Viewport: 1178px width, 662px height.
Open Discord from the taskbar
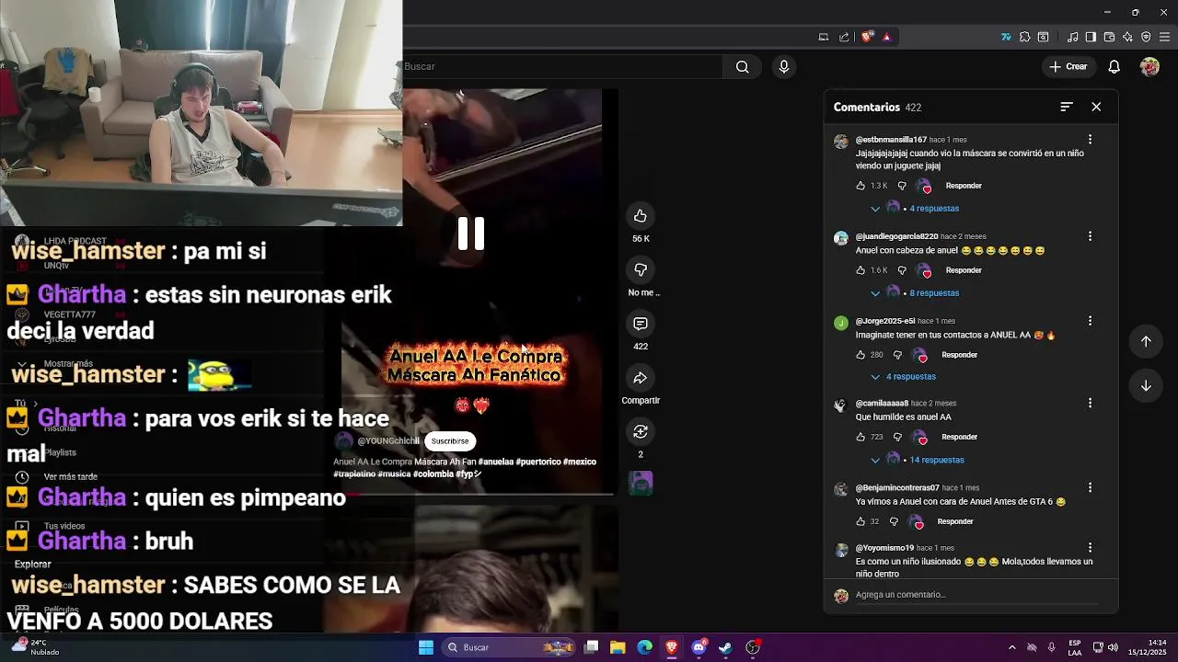coord(699,647)
